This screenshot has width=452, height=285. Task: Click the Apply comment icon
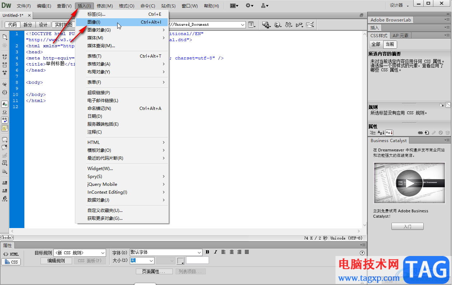[x=5, y=139]
